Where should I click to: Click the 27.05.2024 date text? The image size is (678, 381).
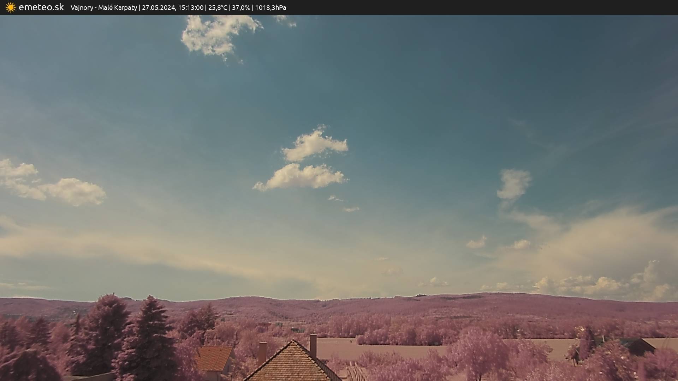point(159,7)
